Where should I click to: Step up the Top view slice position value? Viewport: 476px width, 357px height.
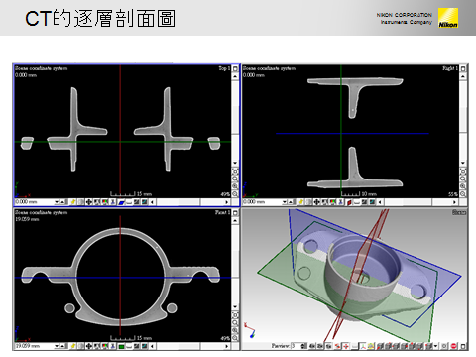pos(62,202)
